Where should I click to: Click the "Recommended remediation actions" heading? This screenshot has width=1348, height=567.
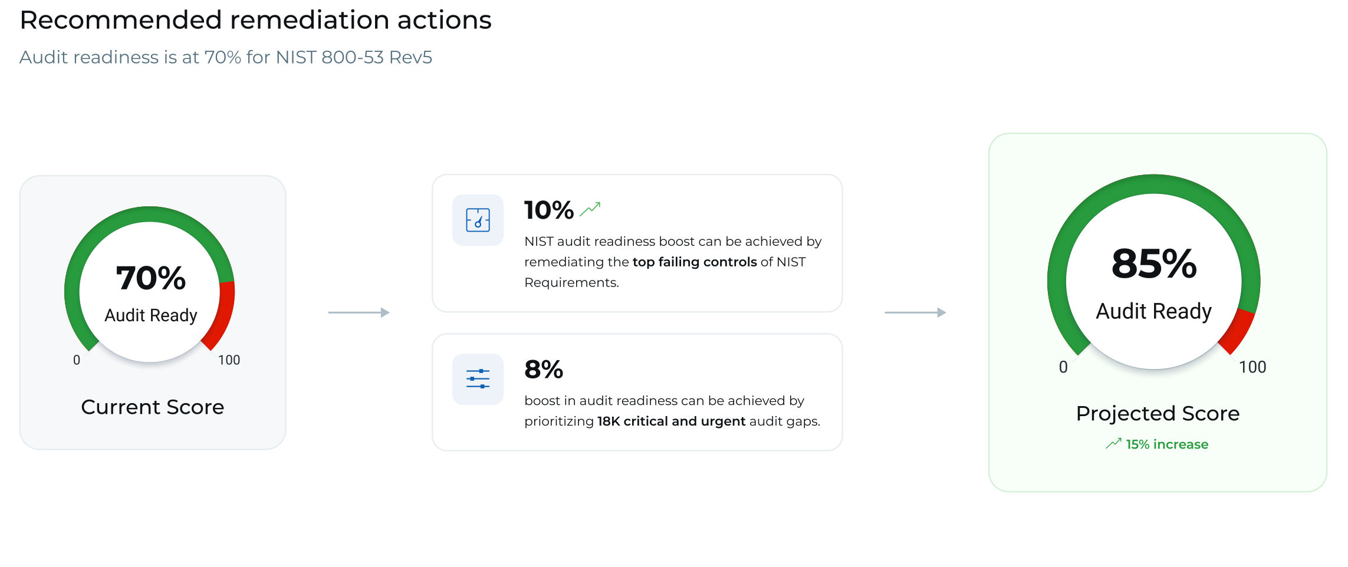click(255, 20)
